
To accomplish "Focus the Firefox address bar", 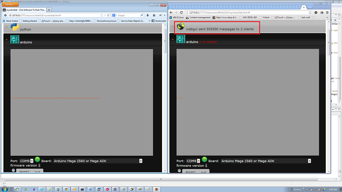I will 56,15.
